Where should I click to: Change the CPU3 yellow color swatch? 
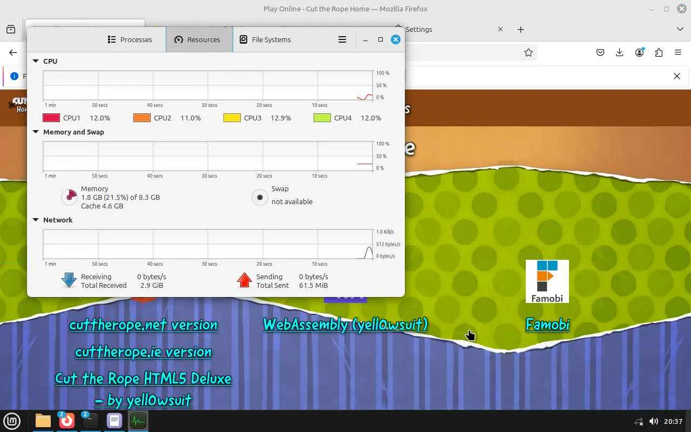[x=232, y=118]
